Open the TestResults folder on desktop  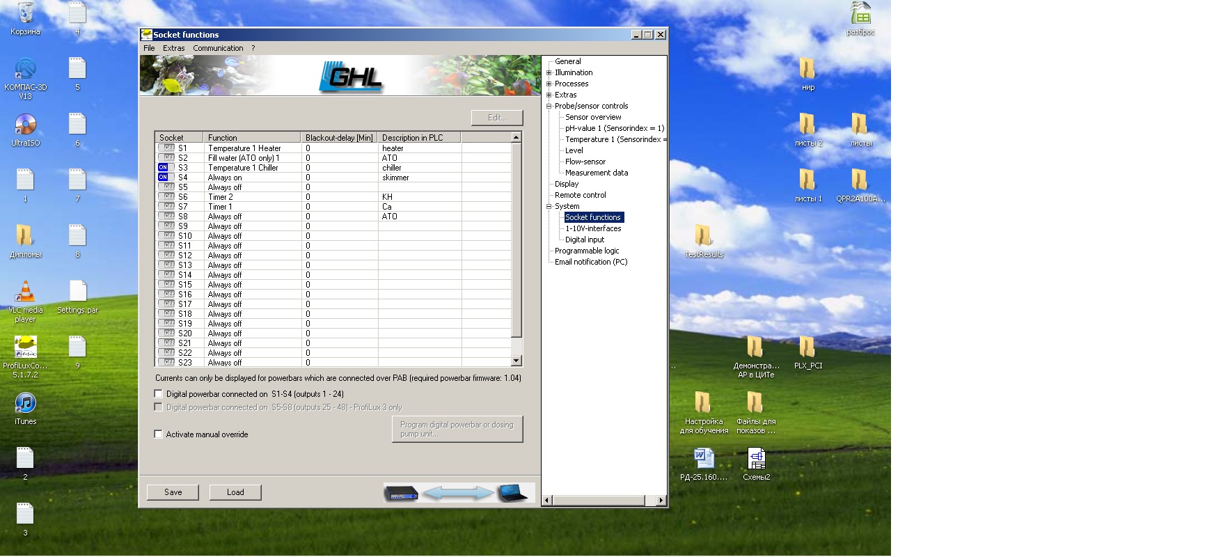pos(704,237)
